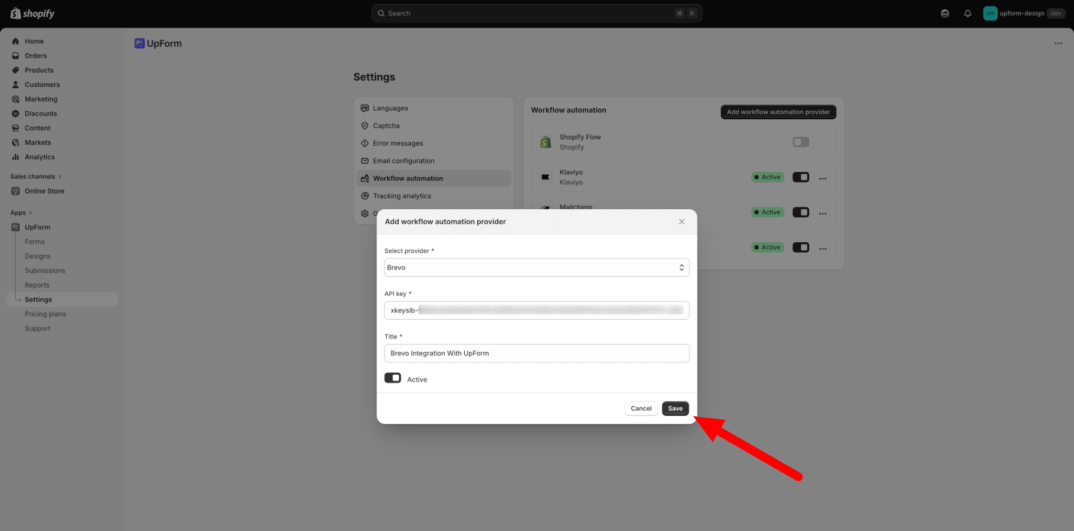Click the Analytics bar chart icon
Screen dimensions: 1074x531
tap(16, 157)
